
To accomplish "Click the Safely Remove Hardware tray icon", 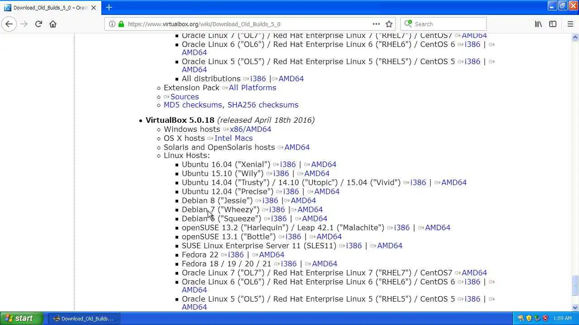I will (537, 318).
